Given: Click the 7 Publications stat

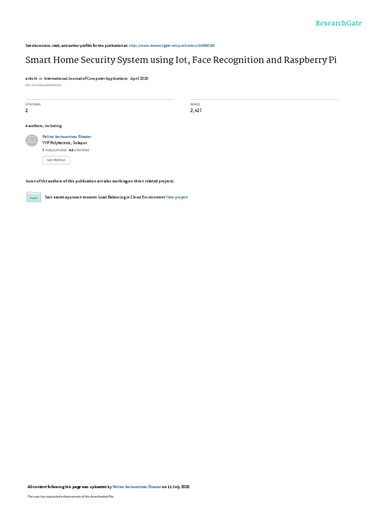Looking at the screenshot, I should click(55, 150).
